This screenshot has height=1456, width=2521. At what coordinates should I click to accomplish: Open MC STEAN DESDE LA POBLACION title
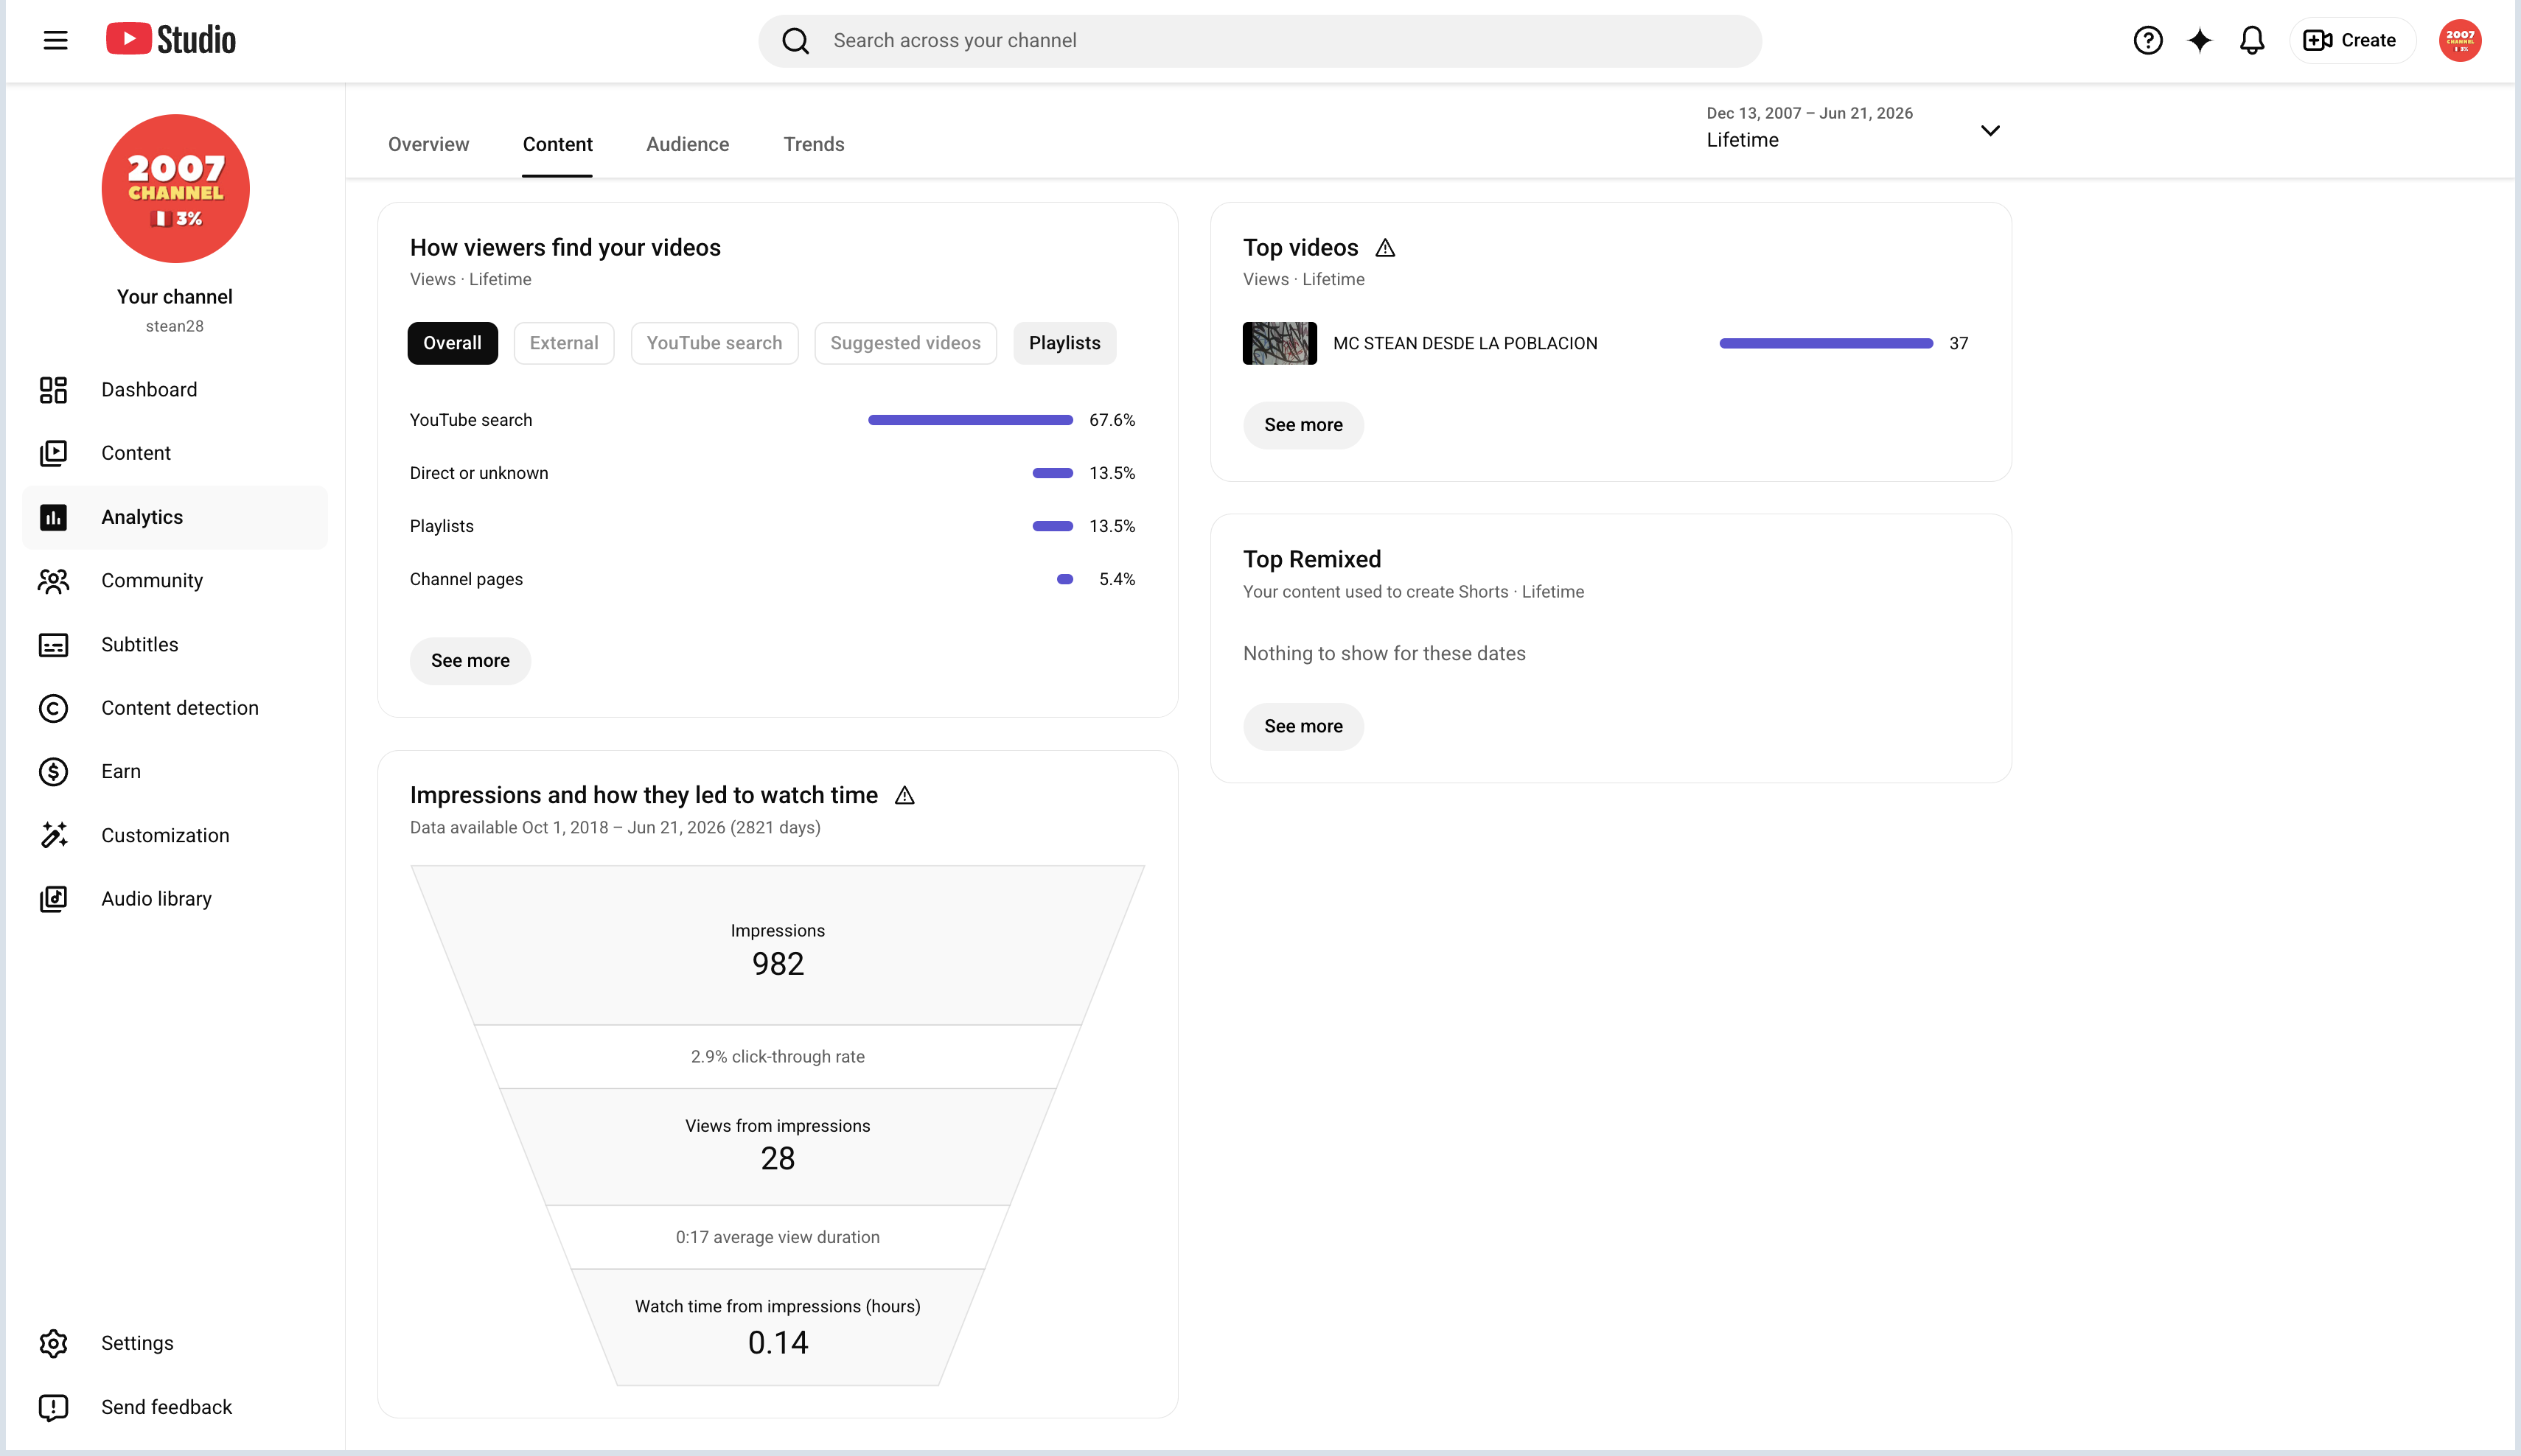(1465, 343)
